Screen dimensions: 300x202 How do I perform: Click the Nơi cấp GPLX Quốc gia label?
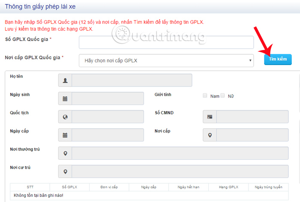(x=33, y=57)
